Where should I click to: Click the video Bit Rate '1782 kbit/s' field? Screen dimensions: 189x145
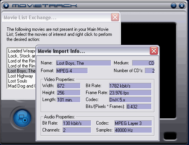[130, 86]
